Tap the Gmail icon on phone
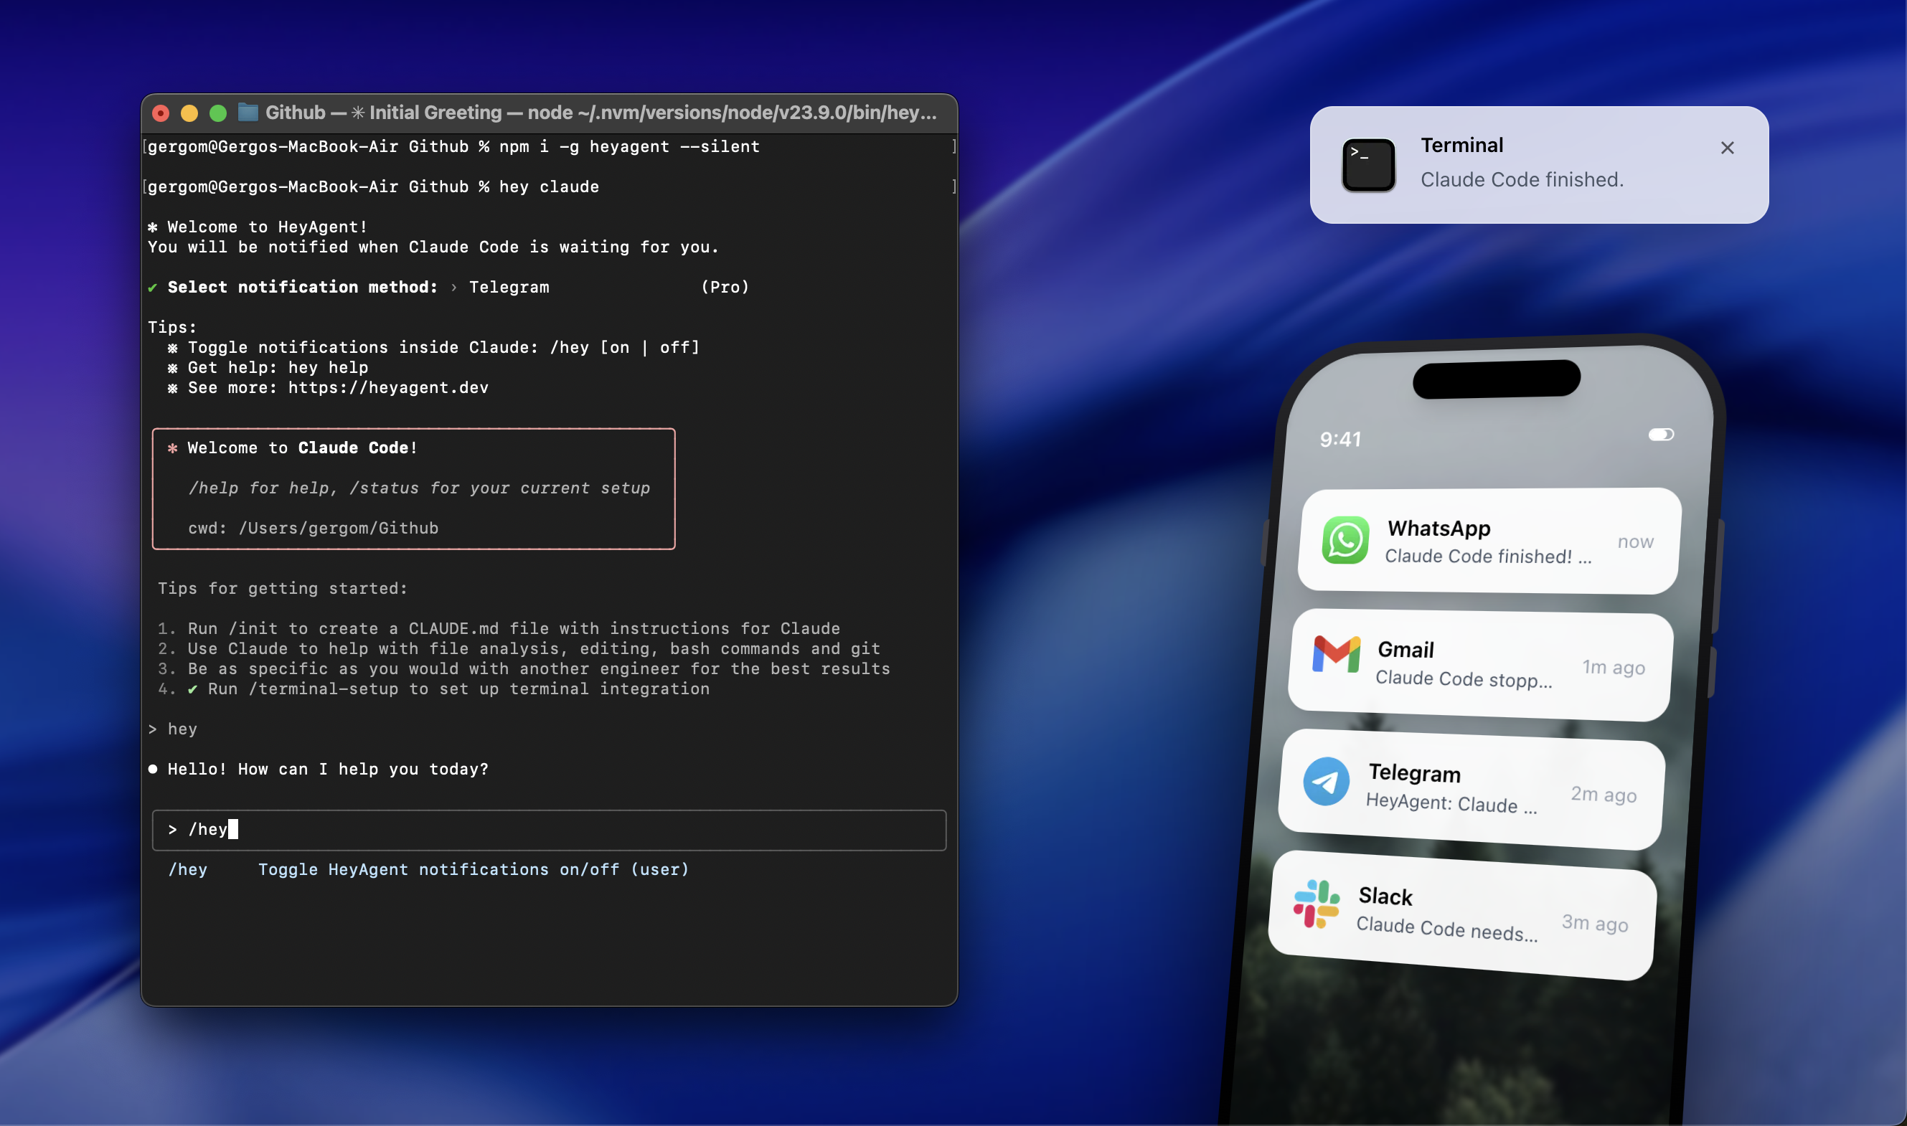 click(1336, 654)
